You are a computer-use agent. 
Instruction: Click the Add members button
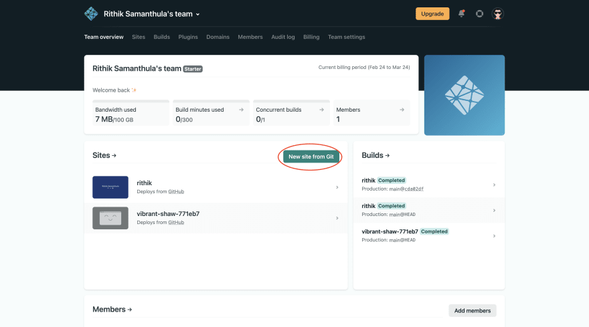(x=473, y=310)
